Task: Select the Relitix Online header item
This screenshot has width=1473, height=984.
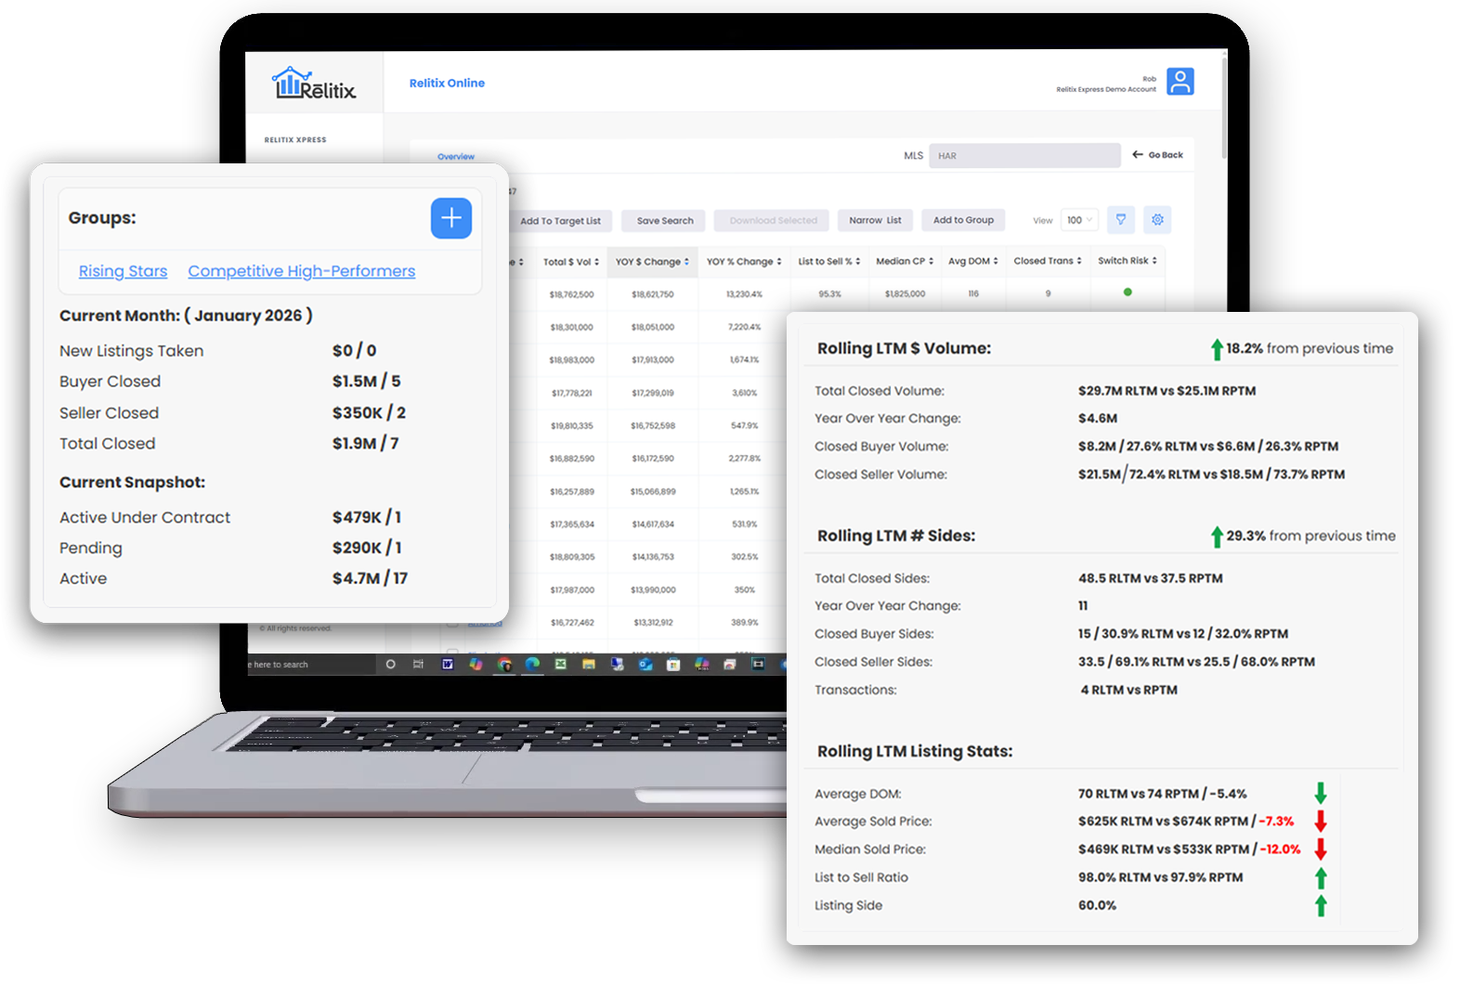Action: (x=447, y=83)
